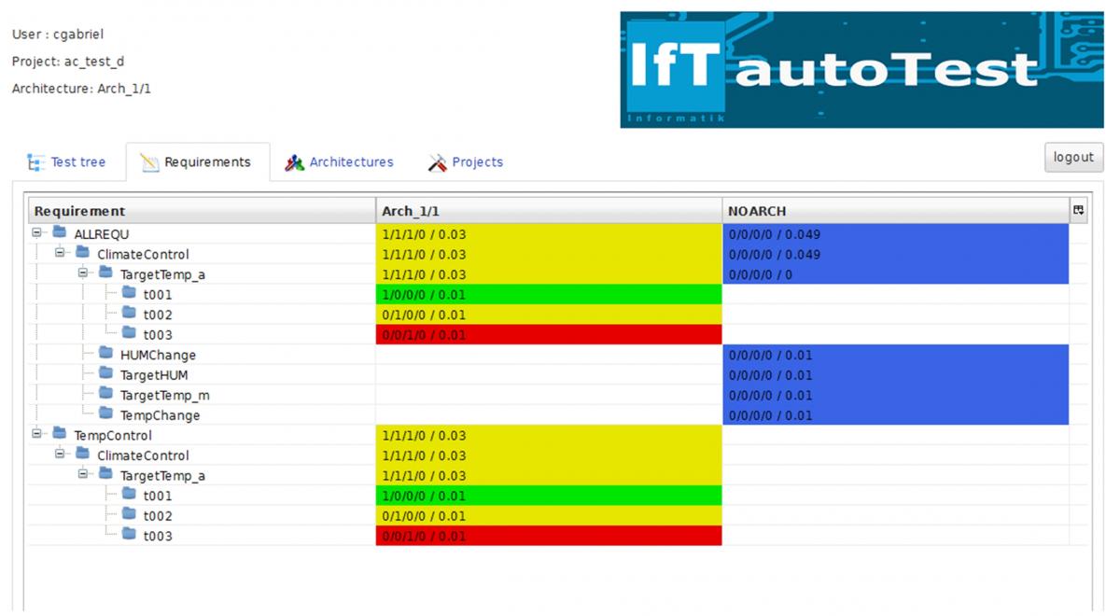This screenshot has width=1120, height=616.
Task: Select the TargetTemp_m tree item
Action: tap(164, 395)
